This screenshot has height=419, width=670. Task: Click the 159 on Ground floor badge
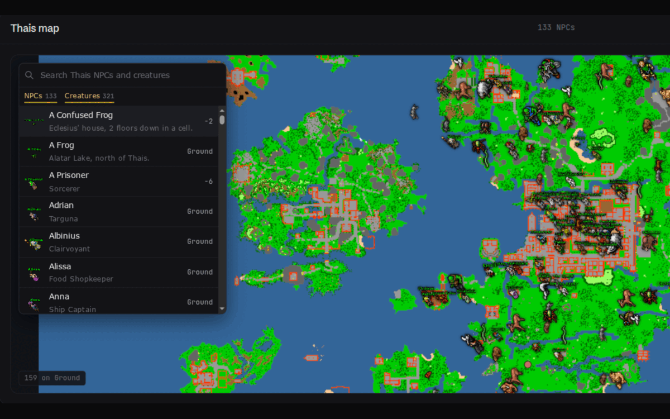(x=52, y=378)
